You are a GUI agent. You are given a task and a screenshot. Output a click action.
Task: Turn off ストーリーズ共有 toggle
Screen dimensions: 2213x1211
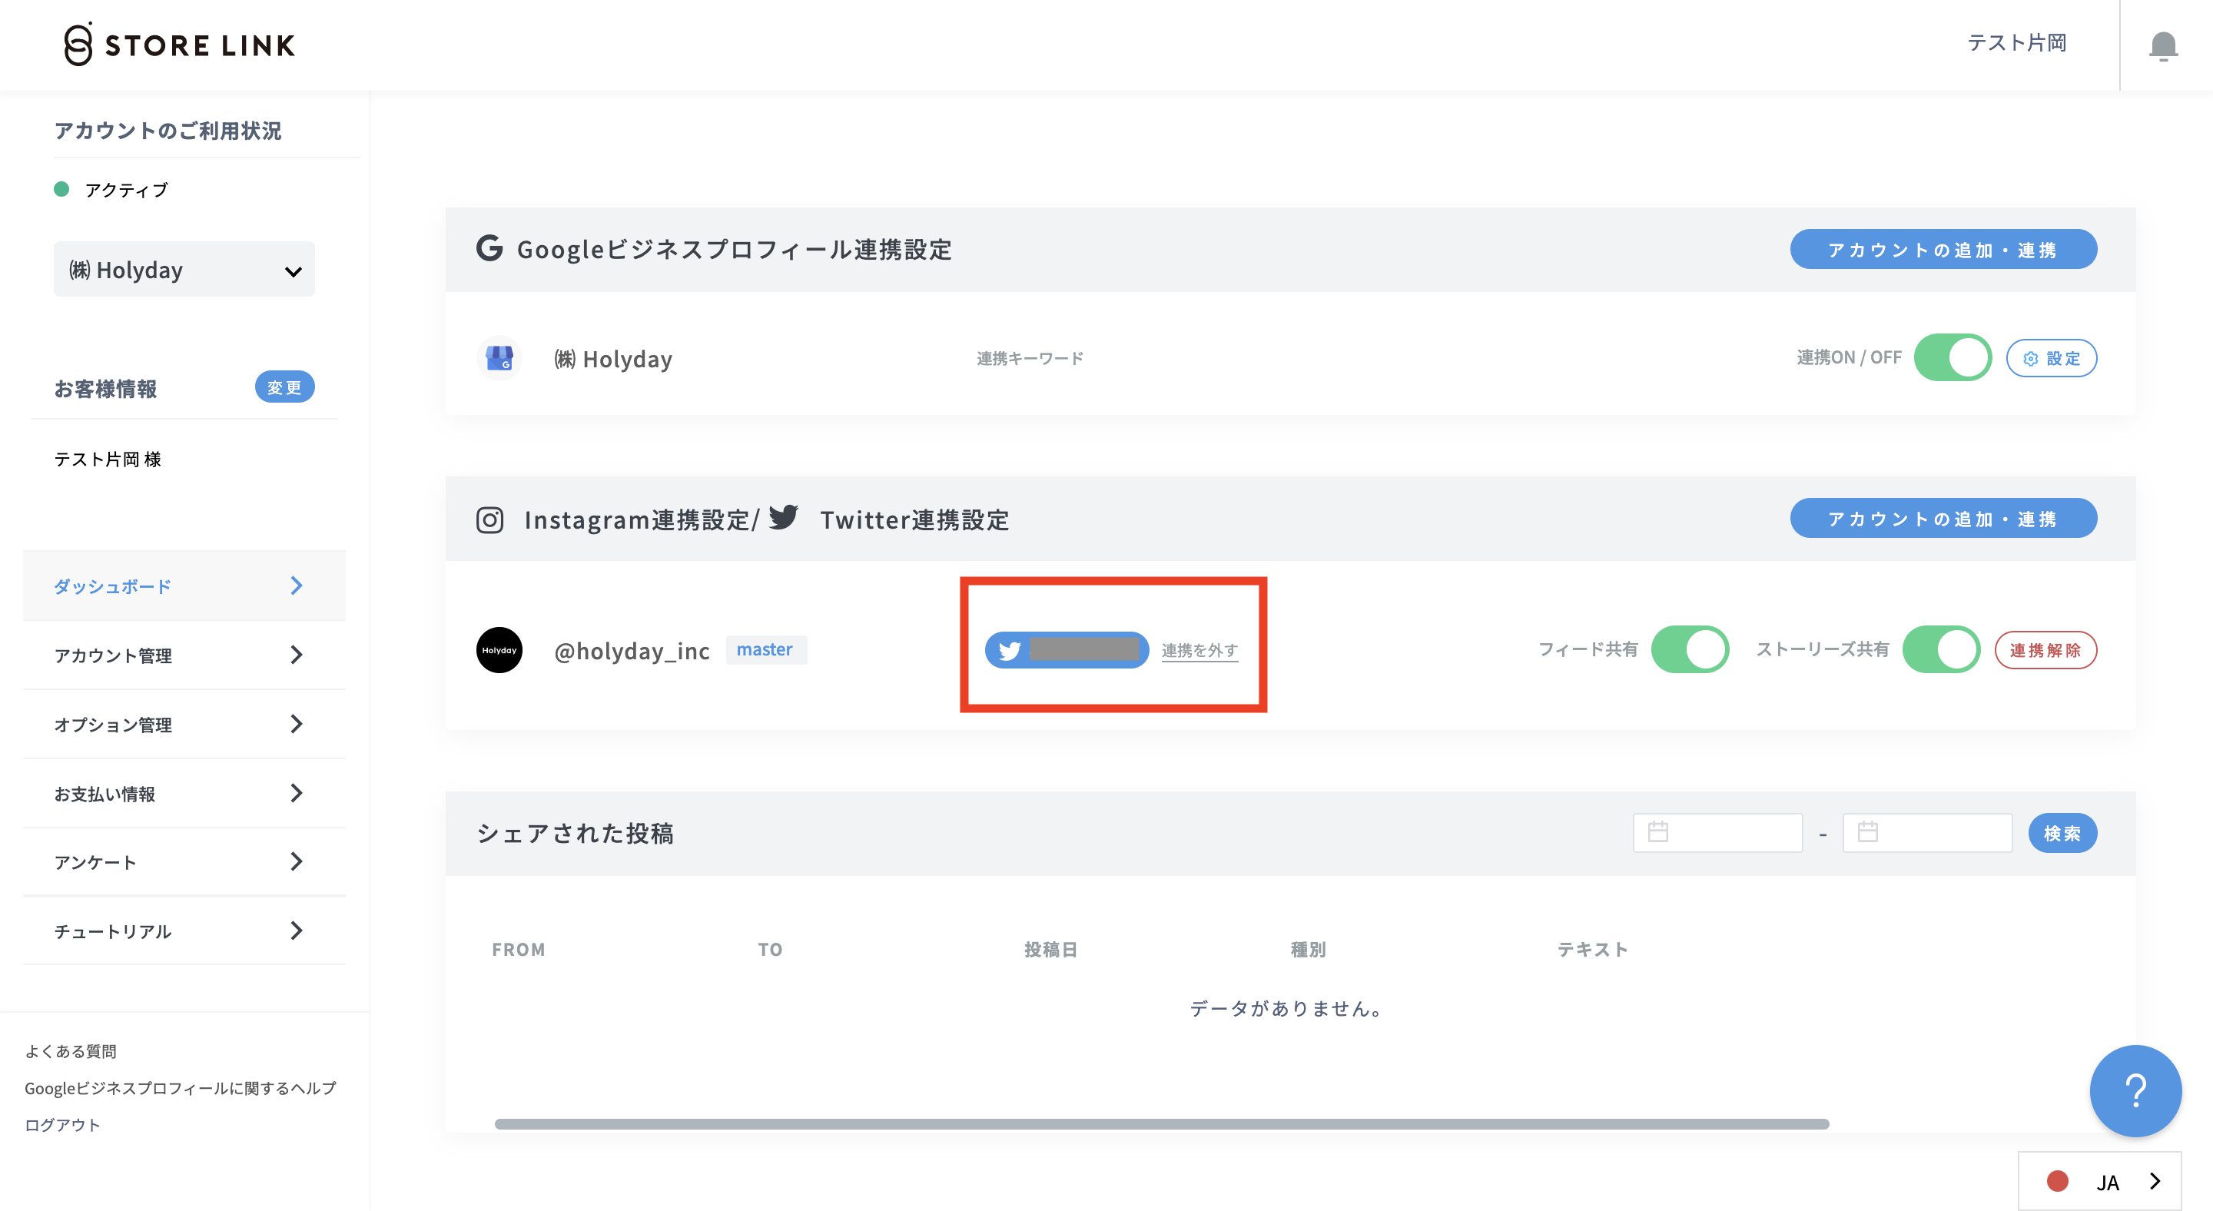pyautogui.click(x=1943, y=649)
